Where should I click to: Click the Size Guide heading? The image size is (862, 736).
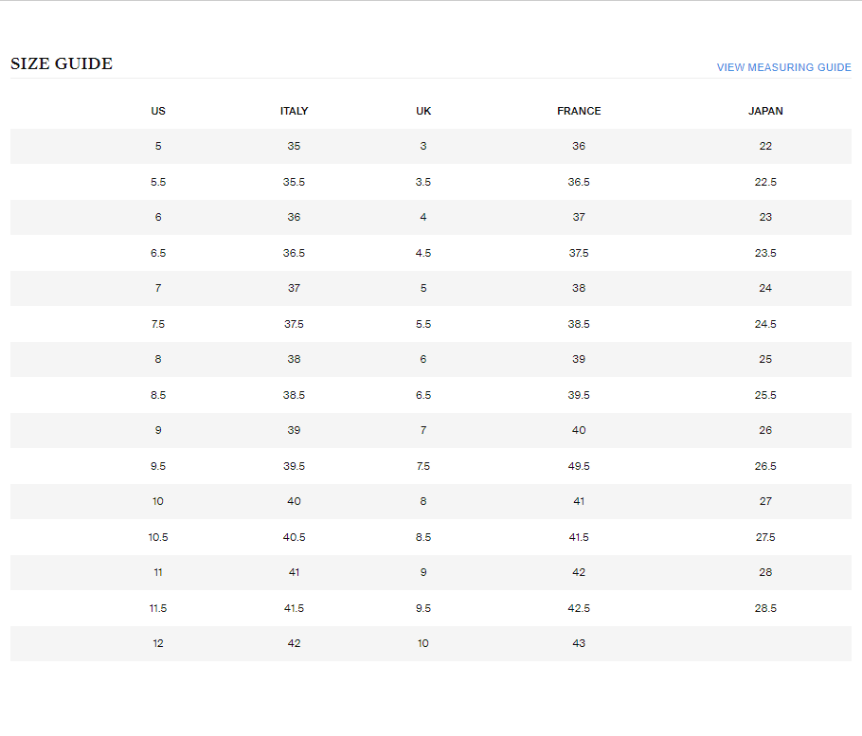point(62,64)
